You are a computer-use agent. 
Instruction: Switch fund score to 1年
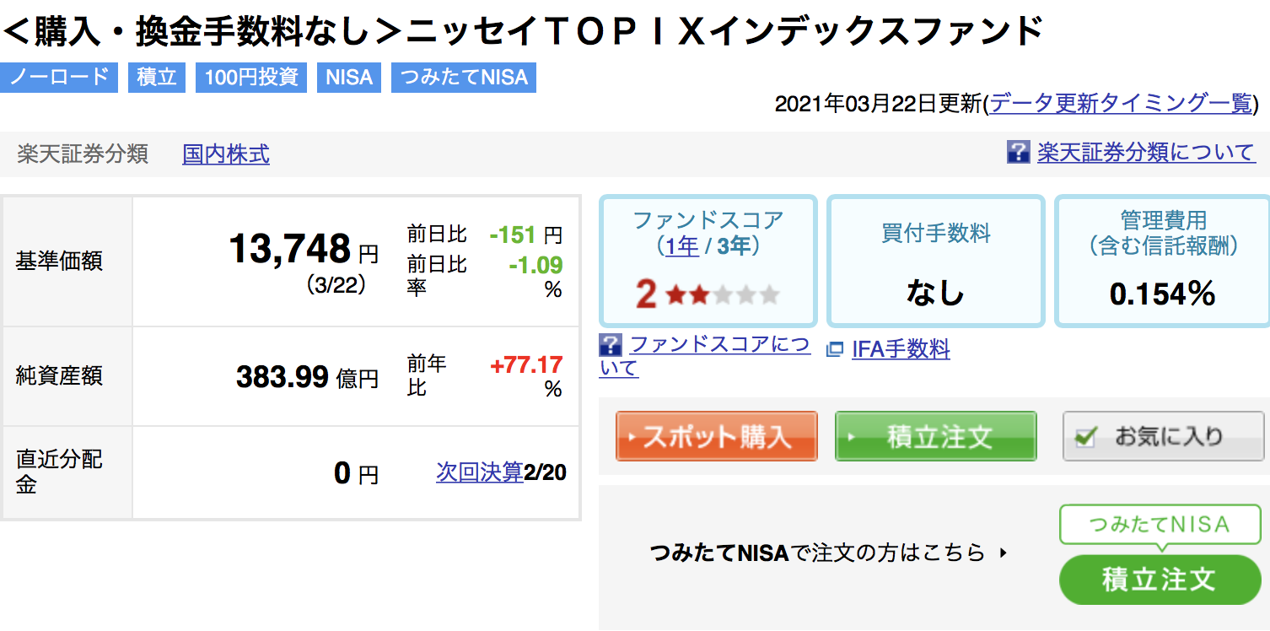tap(682, 246)
